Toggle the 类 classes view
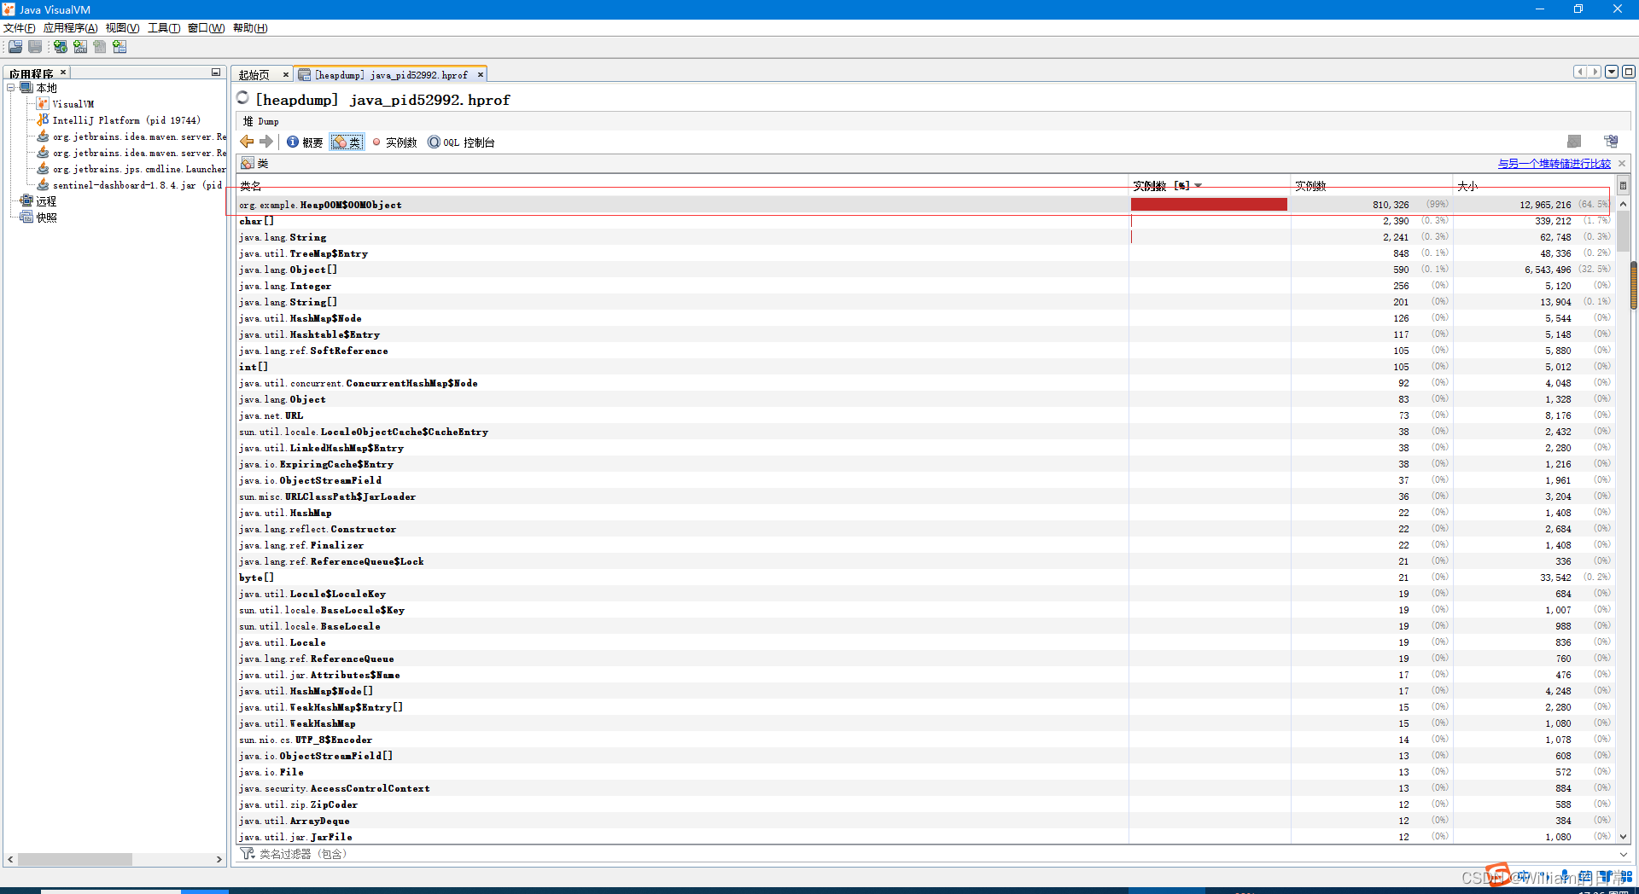The image size is (1639, 894). pos(347,142)
